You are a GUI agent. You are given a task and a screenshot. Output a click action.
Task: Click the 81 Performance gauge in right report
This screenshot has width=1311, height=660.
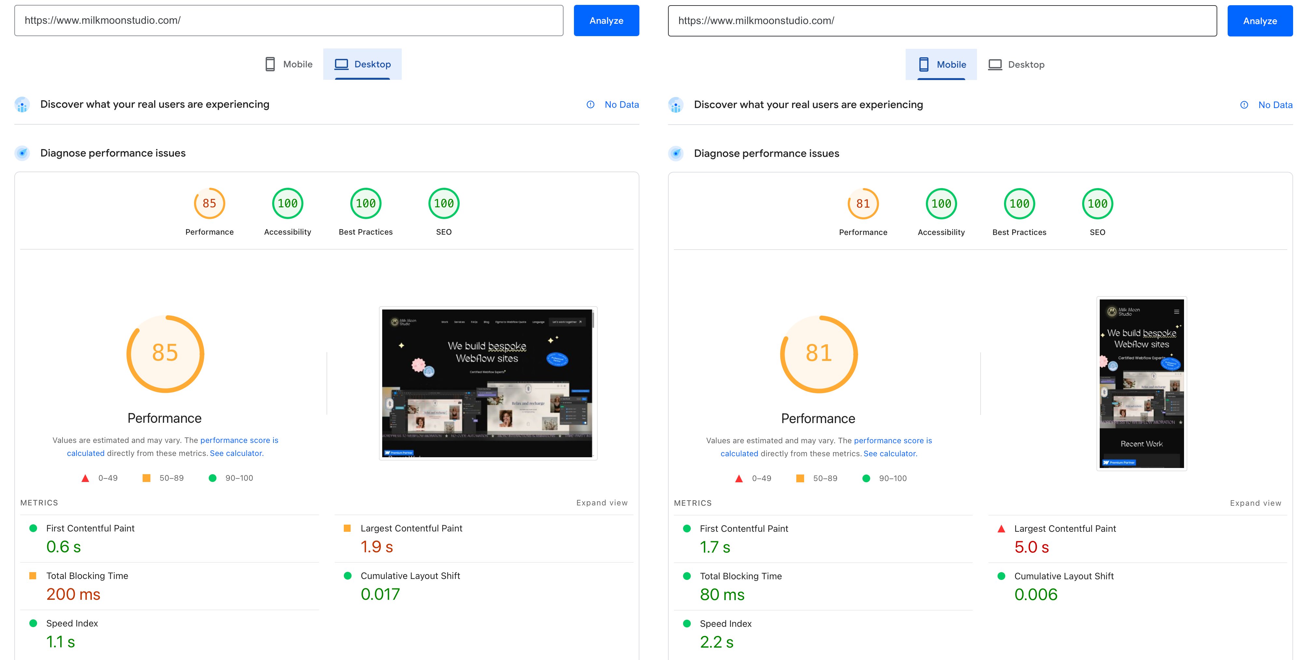(863, 204)
